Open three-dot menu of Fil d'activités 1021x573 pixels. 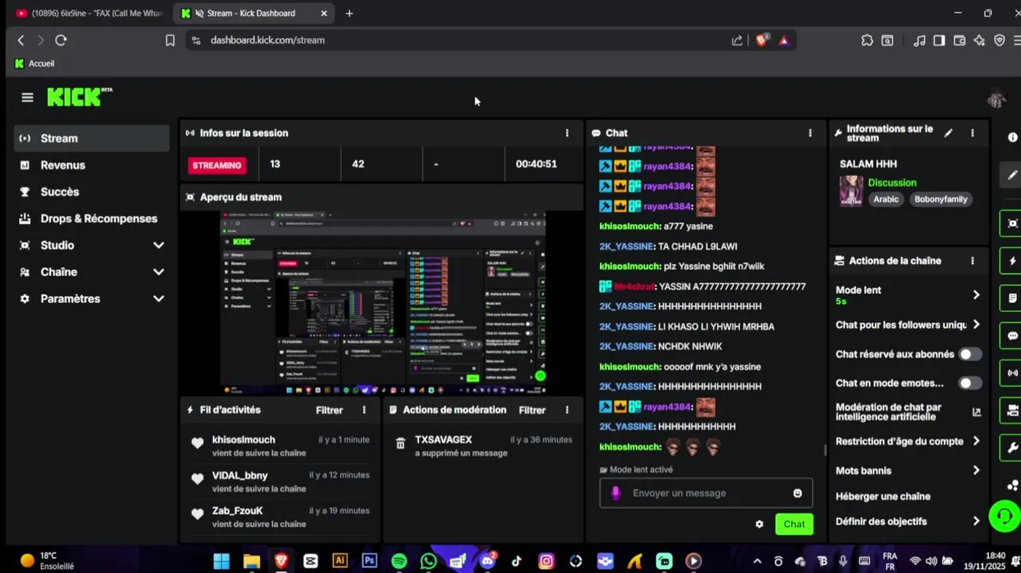pyautogui.click(x=364, y=410)
